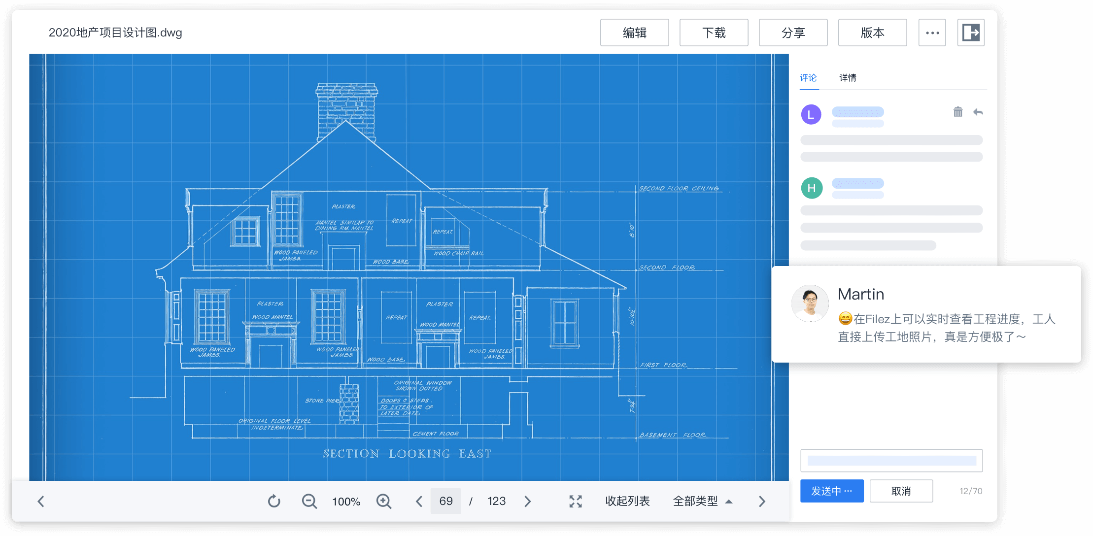Go to previous file with left arrow

pos(41,502)
